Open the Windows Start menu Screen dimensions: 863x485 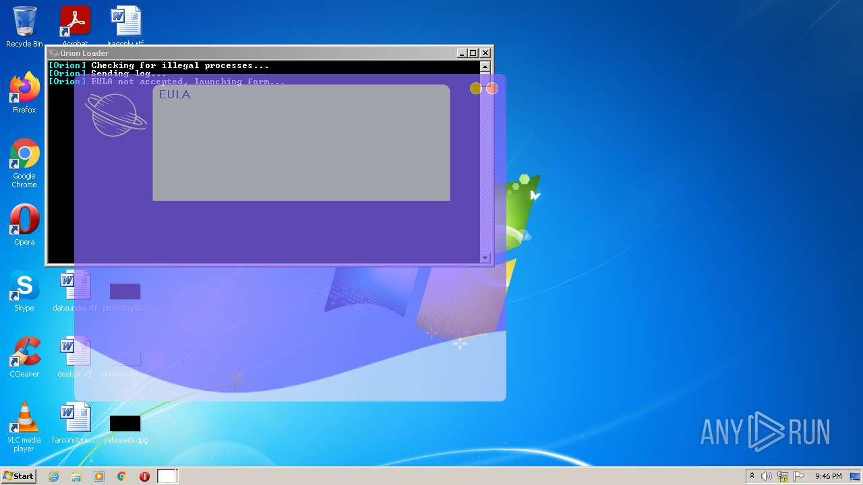point(18,476)
